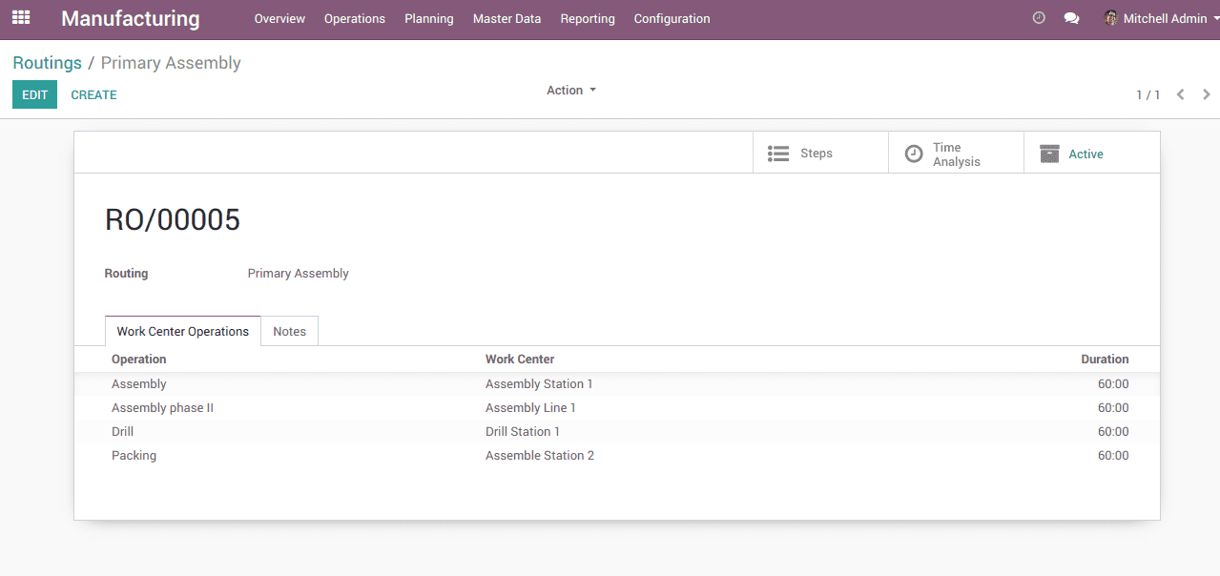Click the Packing row 60:00 duration
The image size is (1220, 576).
(1113, 455)
